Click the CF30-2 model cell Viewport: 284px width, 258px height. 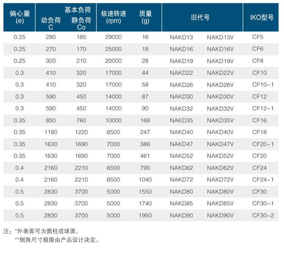pyautogui.click(x=263, y=215)
